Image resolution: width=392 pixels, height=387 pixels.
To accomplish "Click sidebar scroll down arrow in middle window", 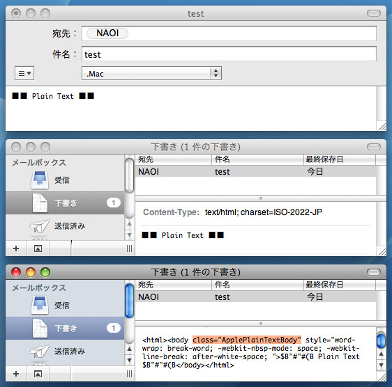I will pos(129,235).
